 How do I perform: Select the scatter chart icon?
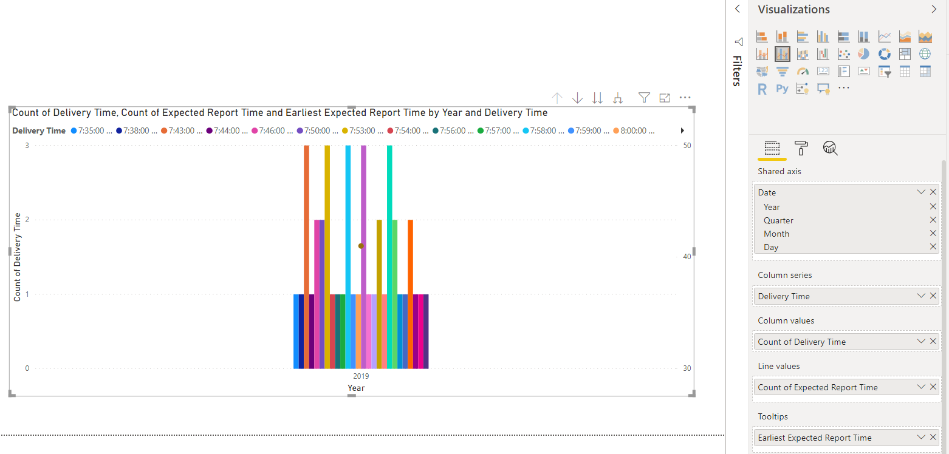[x=843, y=54]
